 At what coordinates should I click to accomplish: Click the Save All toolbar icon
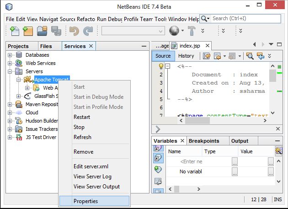click(56, 31)
